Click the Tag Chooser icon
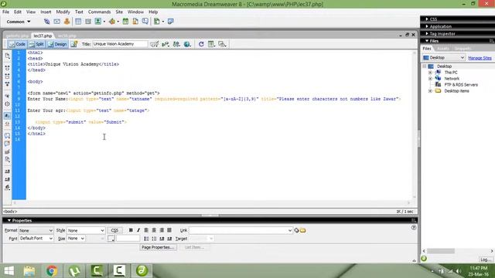The width and height of the screenshot is (495, 278). (171, 22)
